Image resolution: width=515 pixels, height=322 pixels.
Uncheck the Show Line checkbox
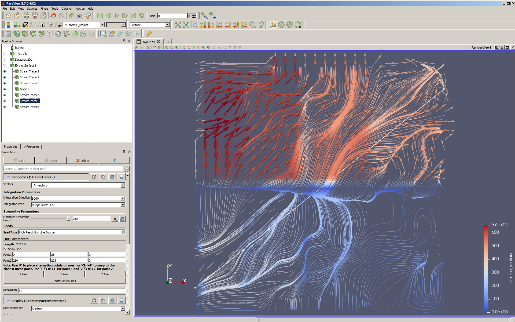pyautogui.click(x=6, y=249)
